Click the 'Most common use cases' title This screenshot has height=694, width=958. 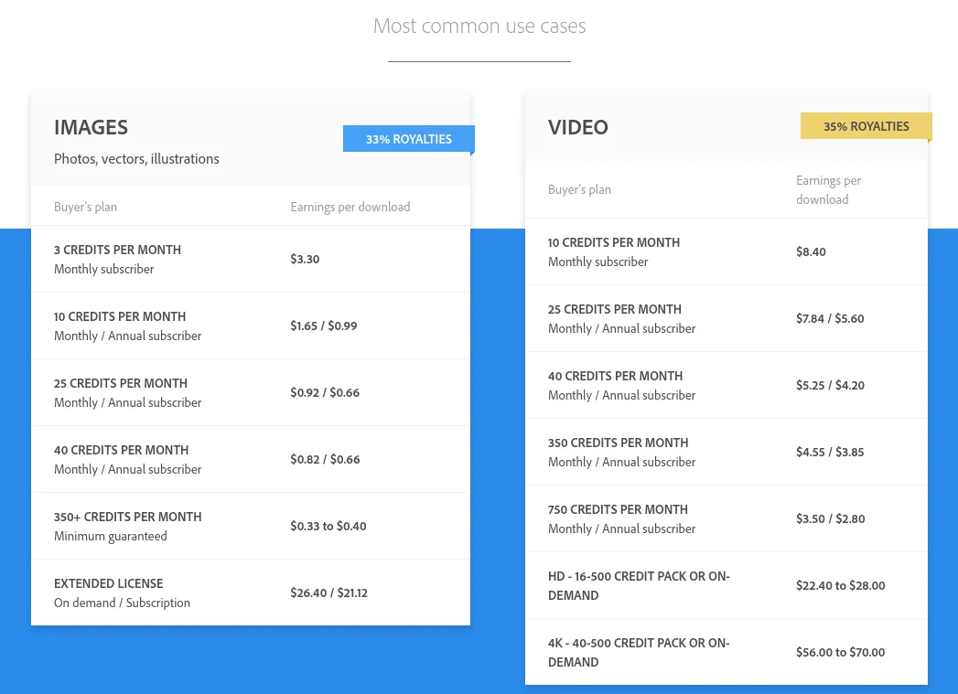tap(479, 26)
